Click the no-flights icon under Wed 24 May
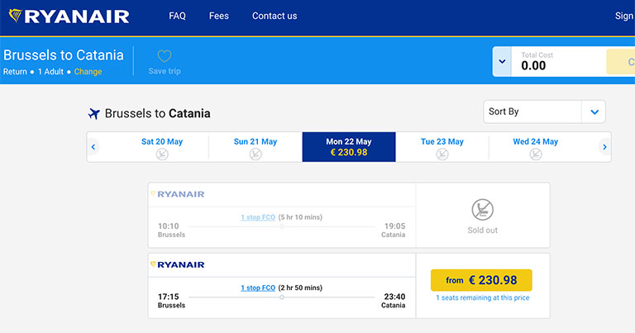Screen dimensions: 635x333 536,155
